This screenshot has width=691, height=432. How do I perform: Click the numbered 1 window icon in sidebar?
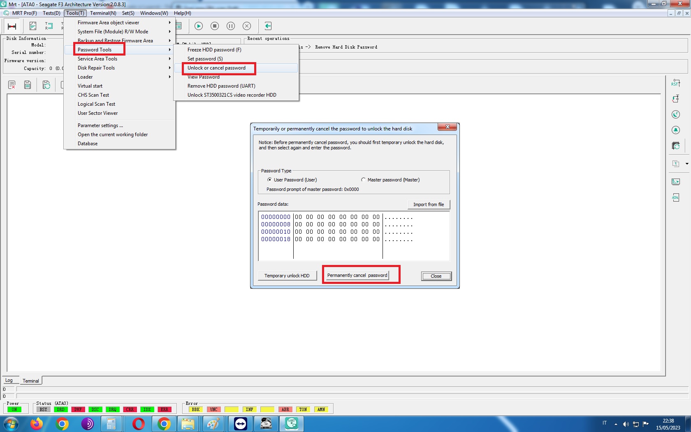pos(675,164)
